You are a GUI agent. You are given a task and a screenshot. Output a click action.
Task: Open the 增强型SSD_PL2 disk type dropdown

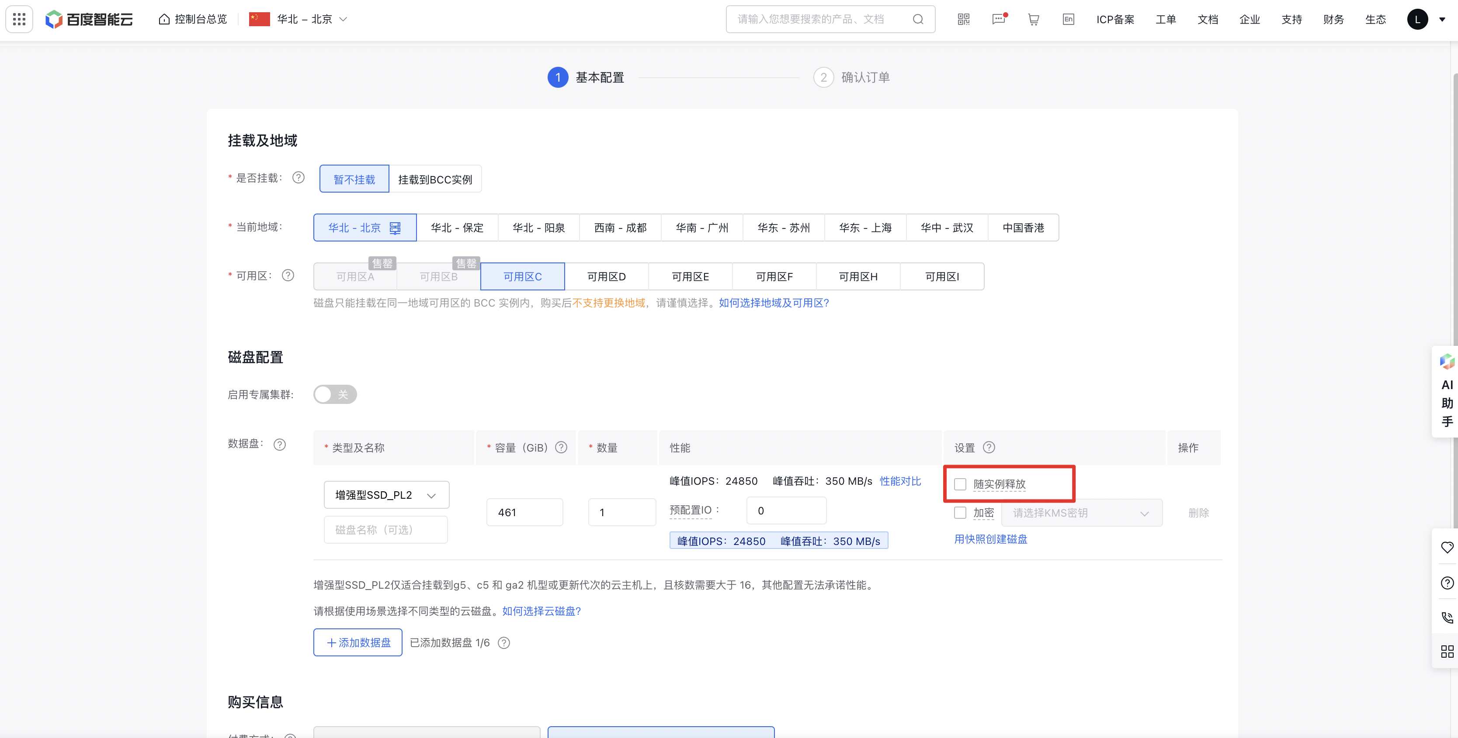[x=387, y=495]
